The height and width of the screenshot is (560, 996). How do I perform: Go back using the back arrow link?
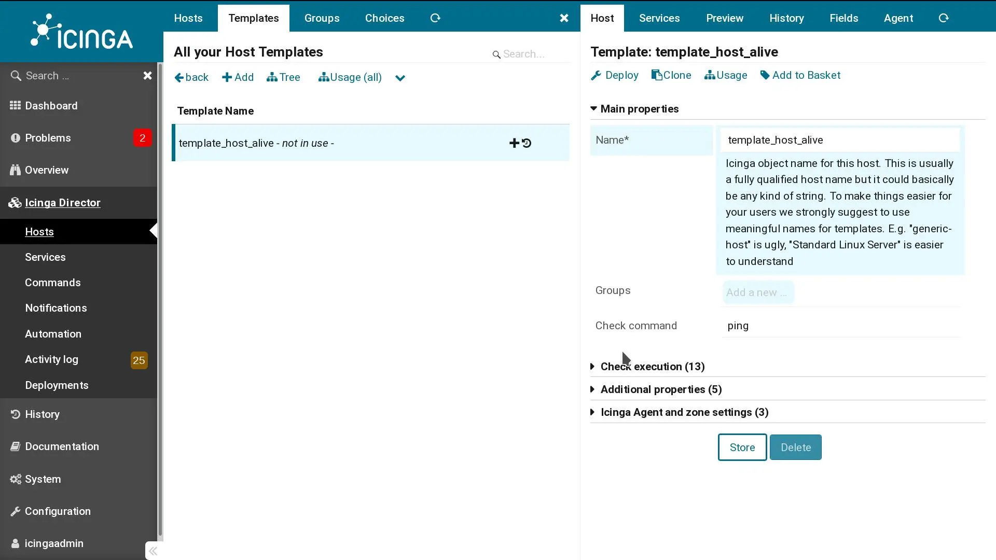(191, 77)
